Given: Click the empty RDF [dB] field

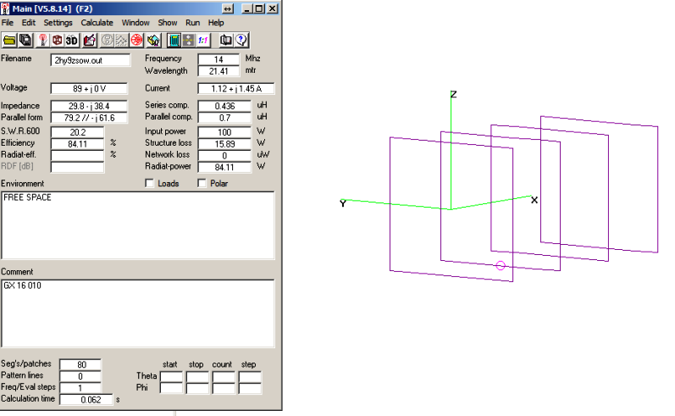Looking at the screenshot, I should 77,167.
